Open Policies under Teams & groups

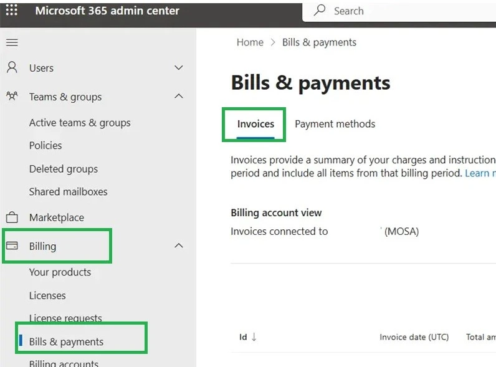[45, 146]
